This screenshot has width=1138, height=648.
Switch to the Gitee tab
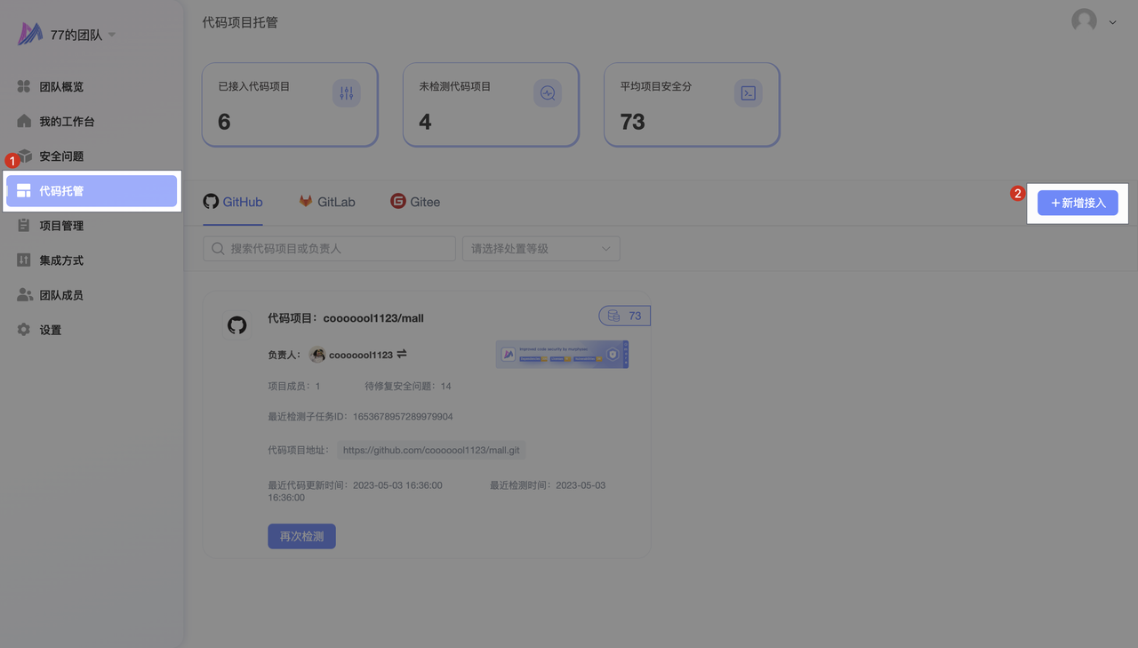click(415, 202)
